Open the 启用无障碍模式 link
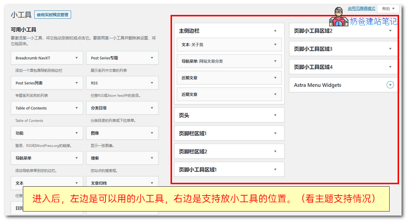Screen dimensions: 407x221 pyautogui.click(x=361, y=8)
